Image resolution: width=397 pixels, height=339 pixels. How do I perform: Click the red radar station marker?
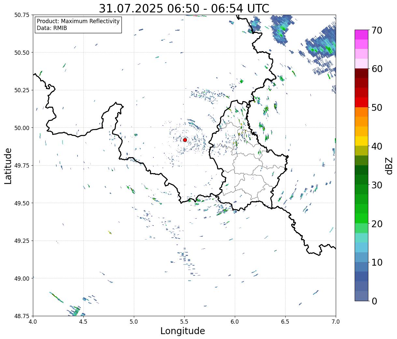[185, 140]
